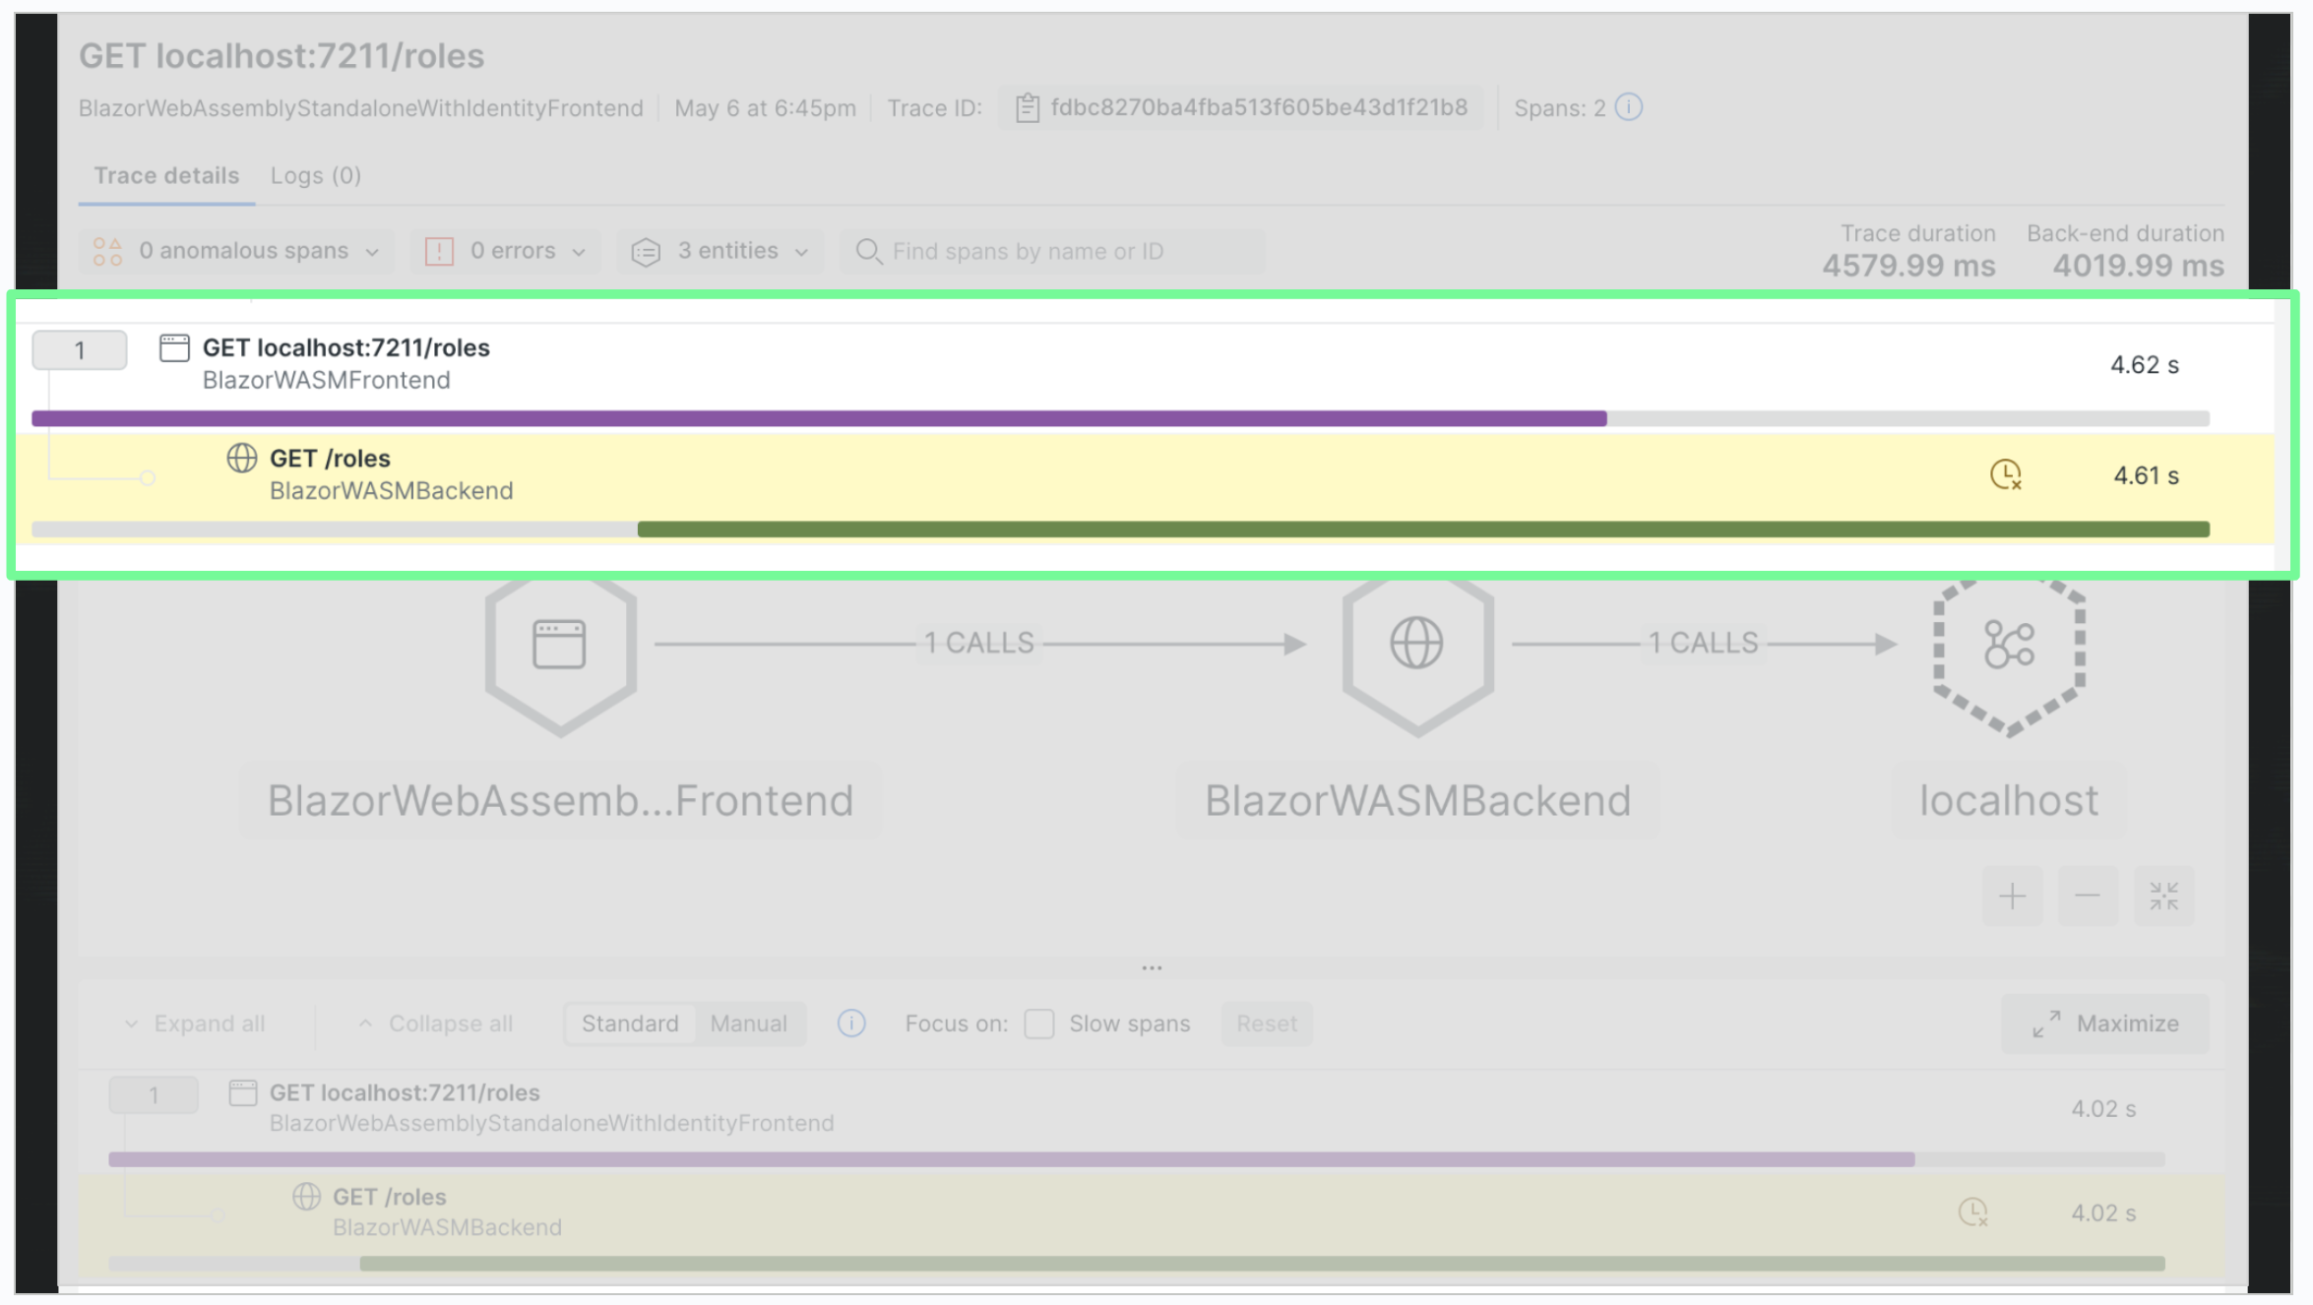Select the BlazorWASMBackend globe hexagon node

click(x=1417, y=645)
